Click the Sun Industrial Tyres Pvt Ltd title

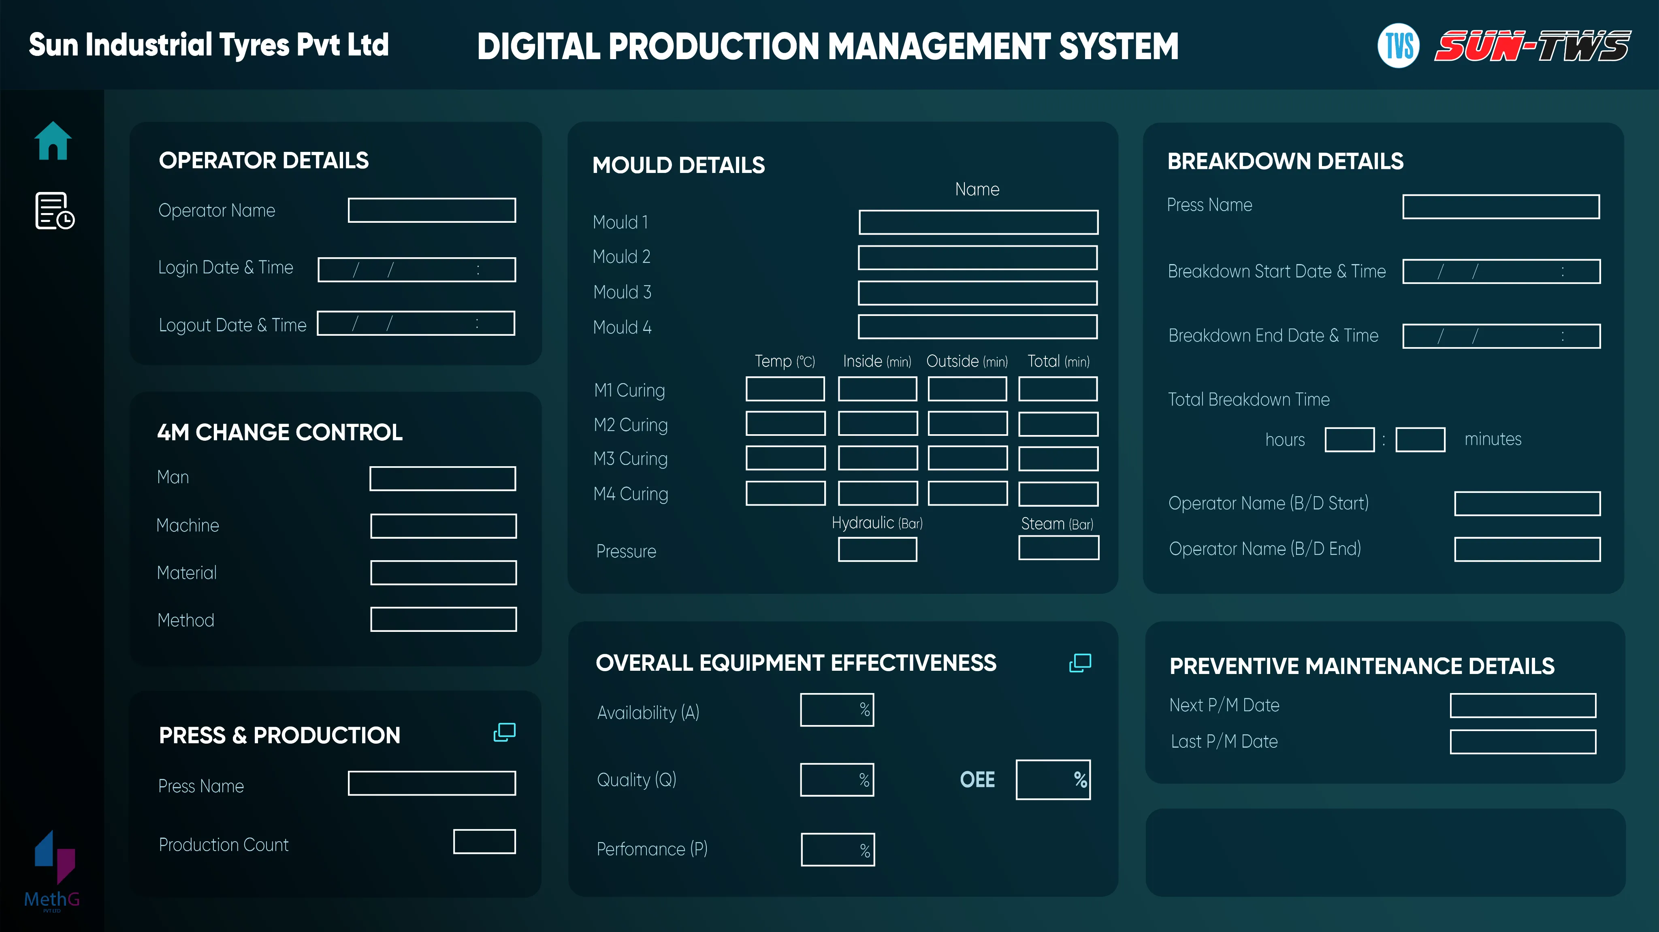click(x=209, y=45)
